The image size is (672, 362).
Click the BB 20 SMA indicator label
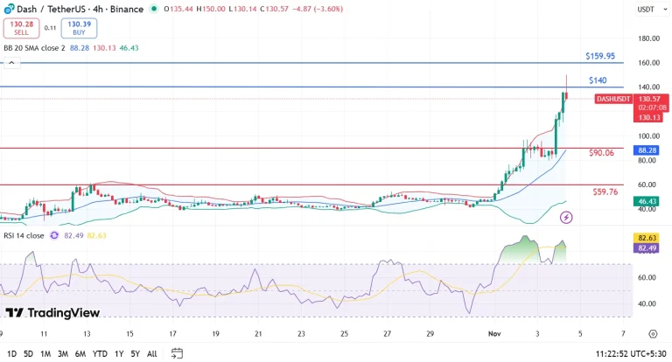tap(33, 47)
